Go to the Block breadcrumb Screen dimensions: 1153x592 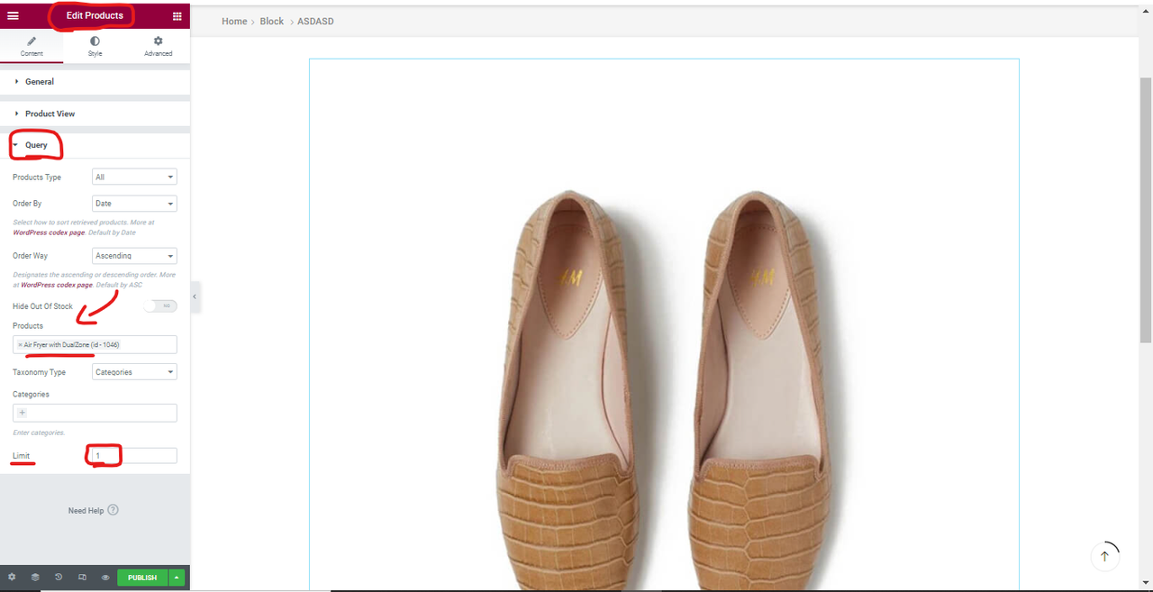[x=272, y=22]
